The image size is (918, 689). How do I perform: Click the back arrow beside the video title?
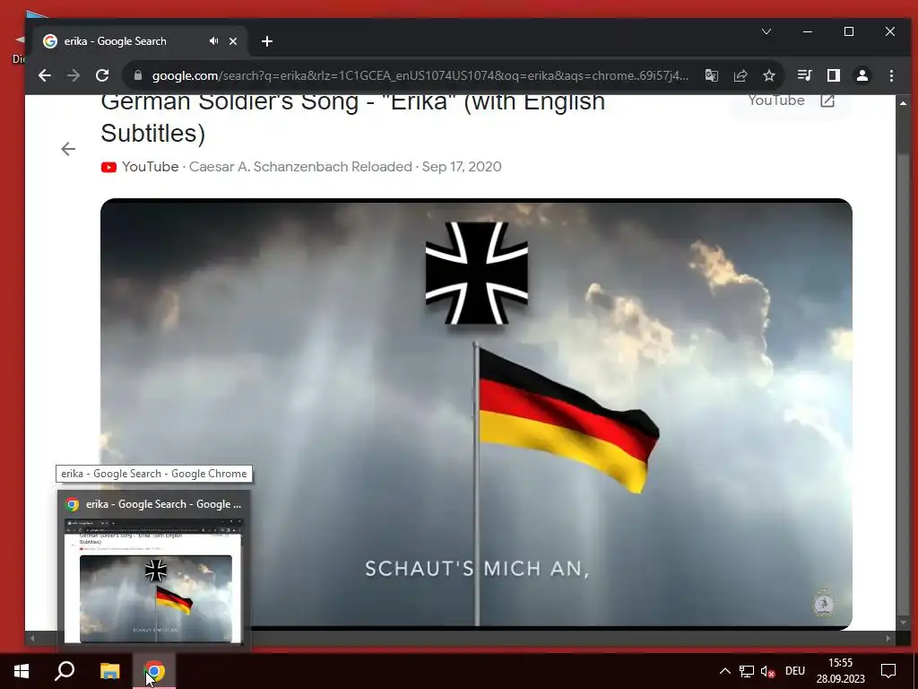(68, 149)
